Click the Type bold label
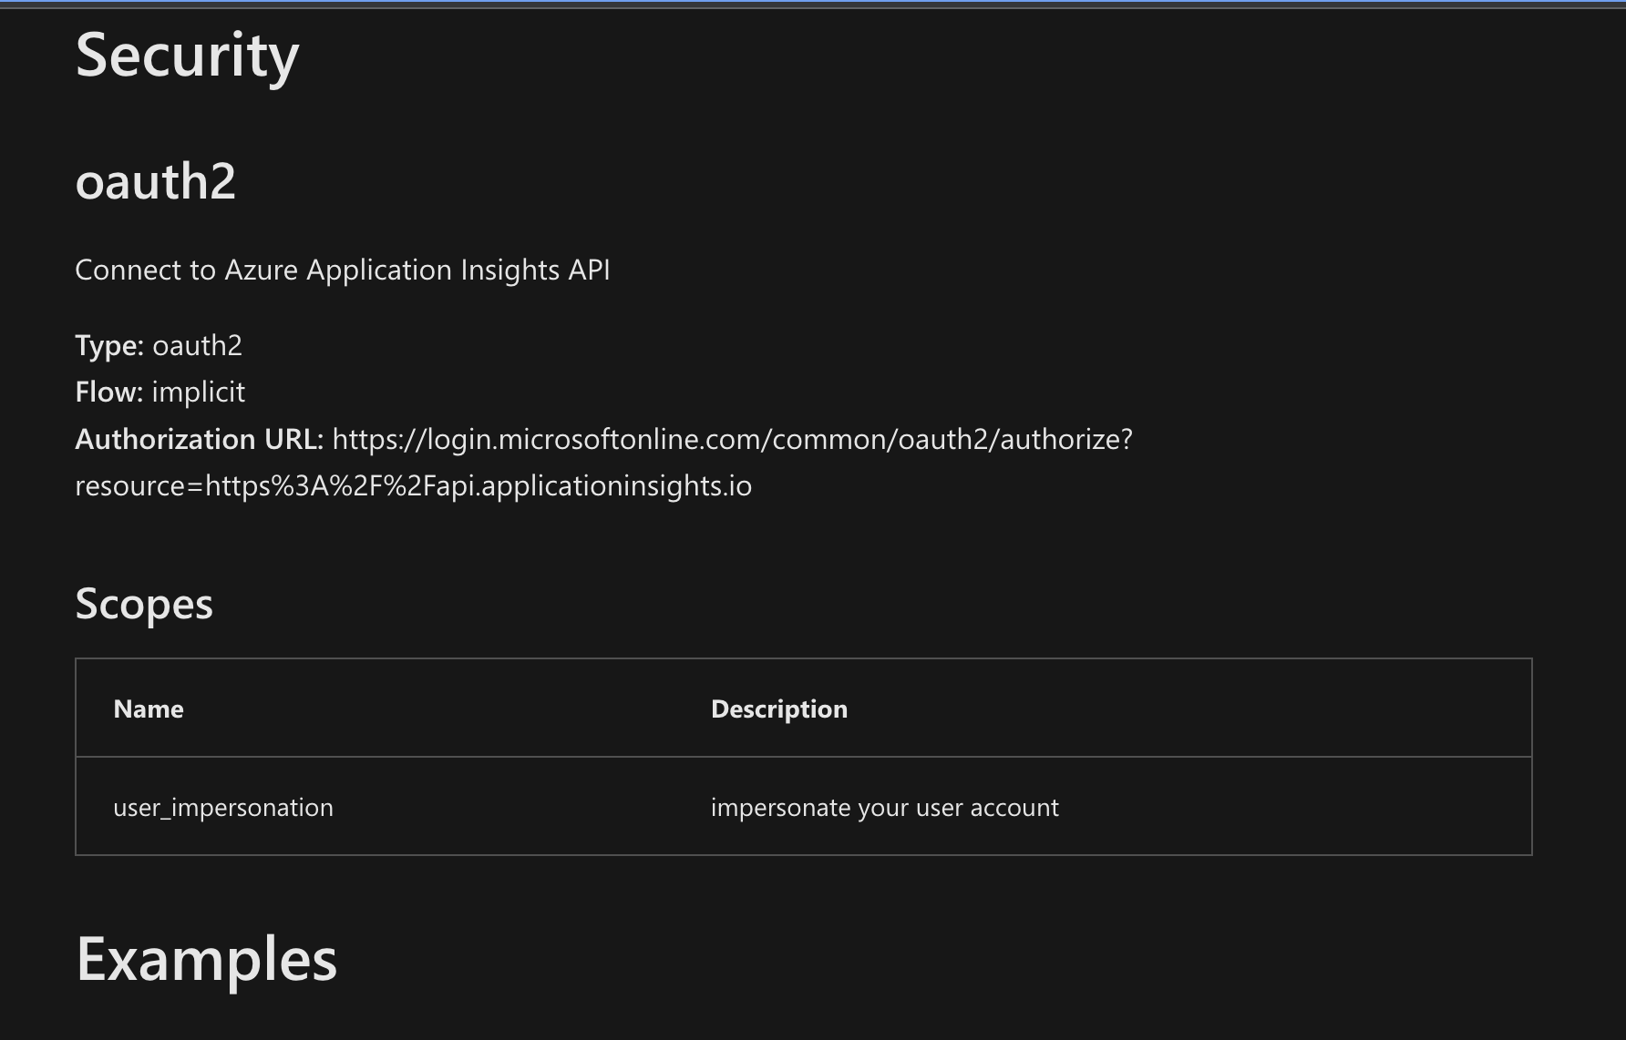This screenshot has height=1040, width=1626. pos(107,345)
